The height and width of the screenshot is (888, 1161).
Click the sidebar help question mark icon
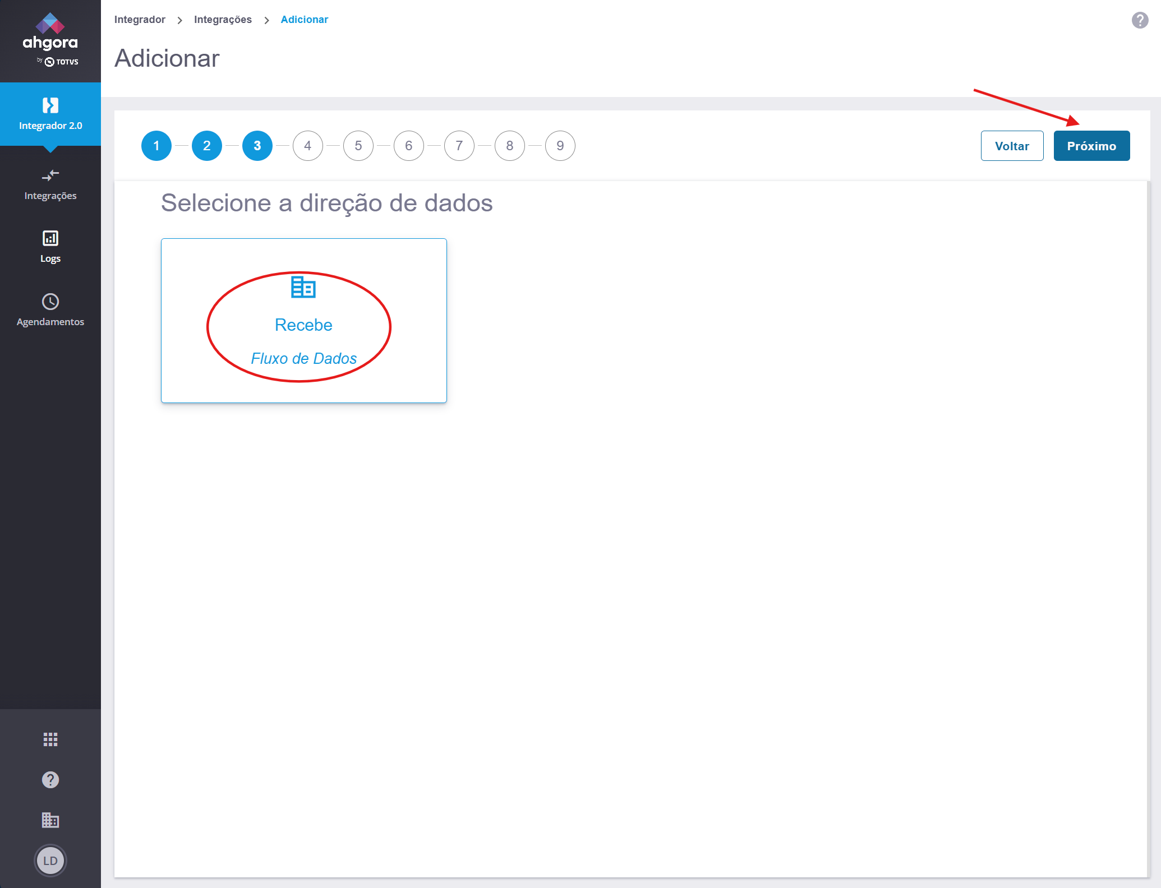point(50,780)
